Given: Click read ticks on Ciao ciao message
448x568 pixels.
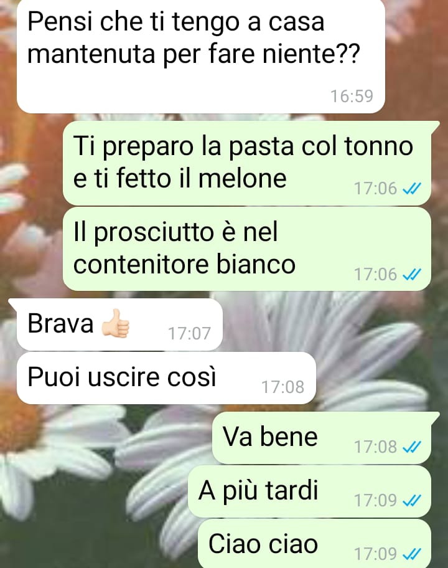Looking at the screenshot, I should 412,554.
